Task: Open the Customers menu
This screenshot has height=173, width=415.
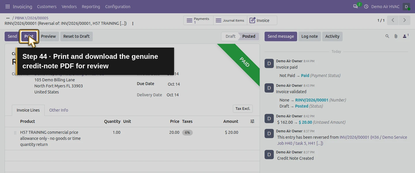Action: pyautogui.click(x=47, y=7)
